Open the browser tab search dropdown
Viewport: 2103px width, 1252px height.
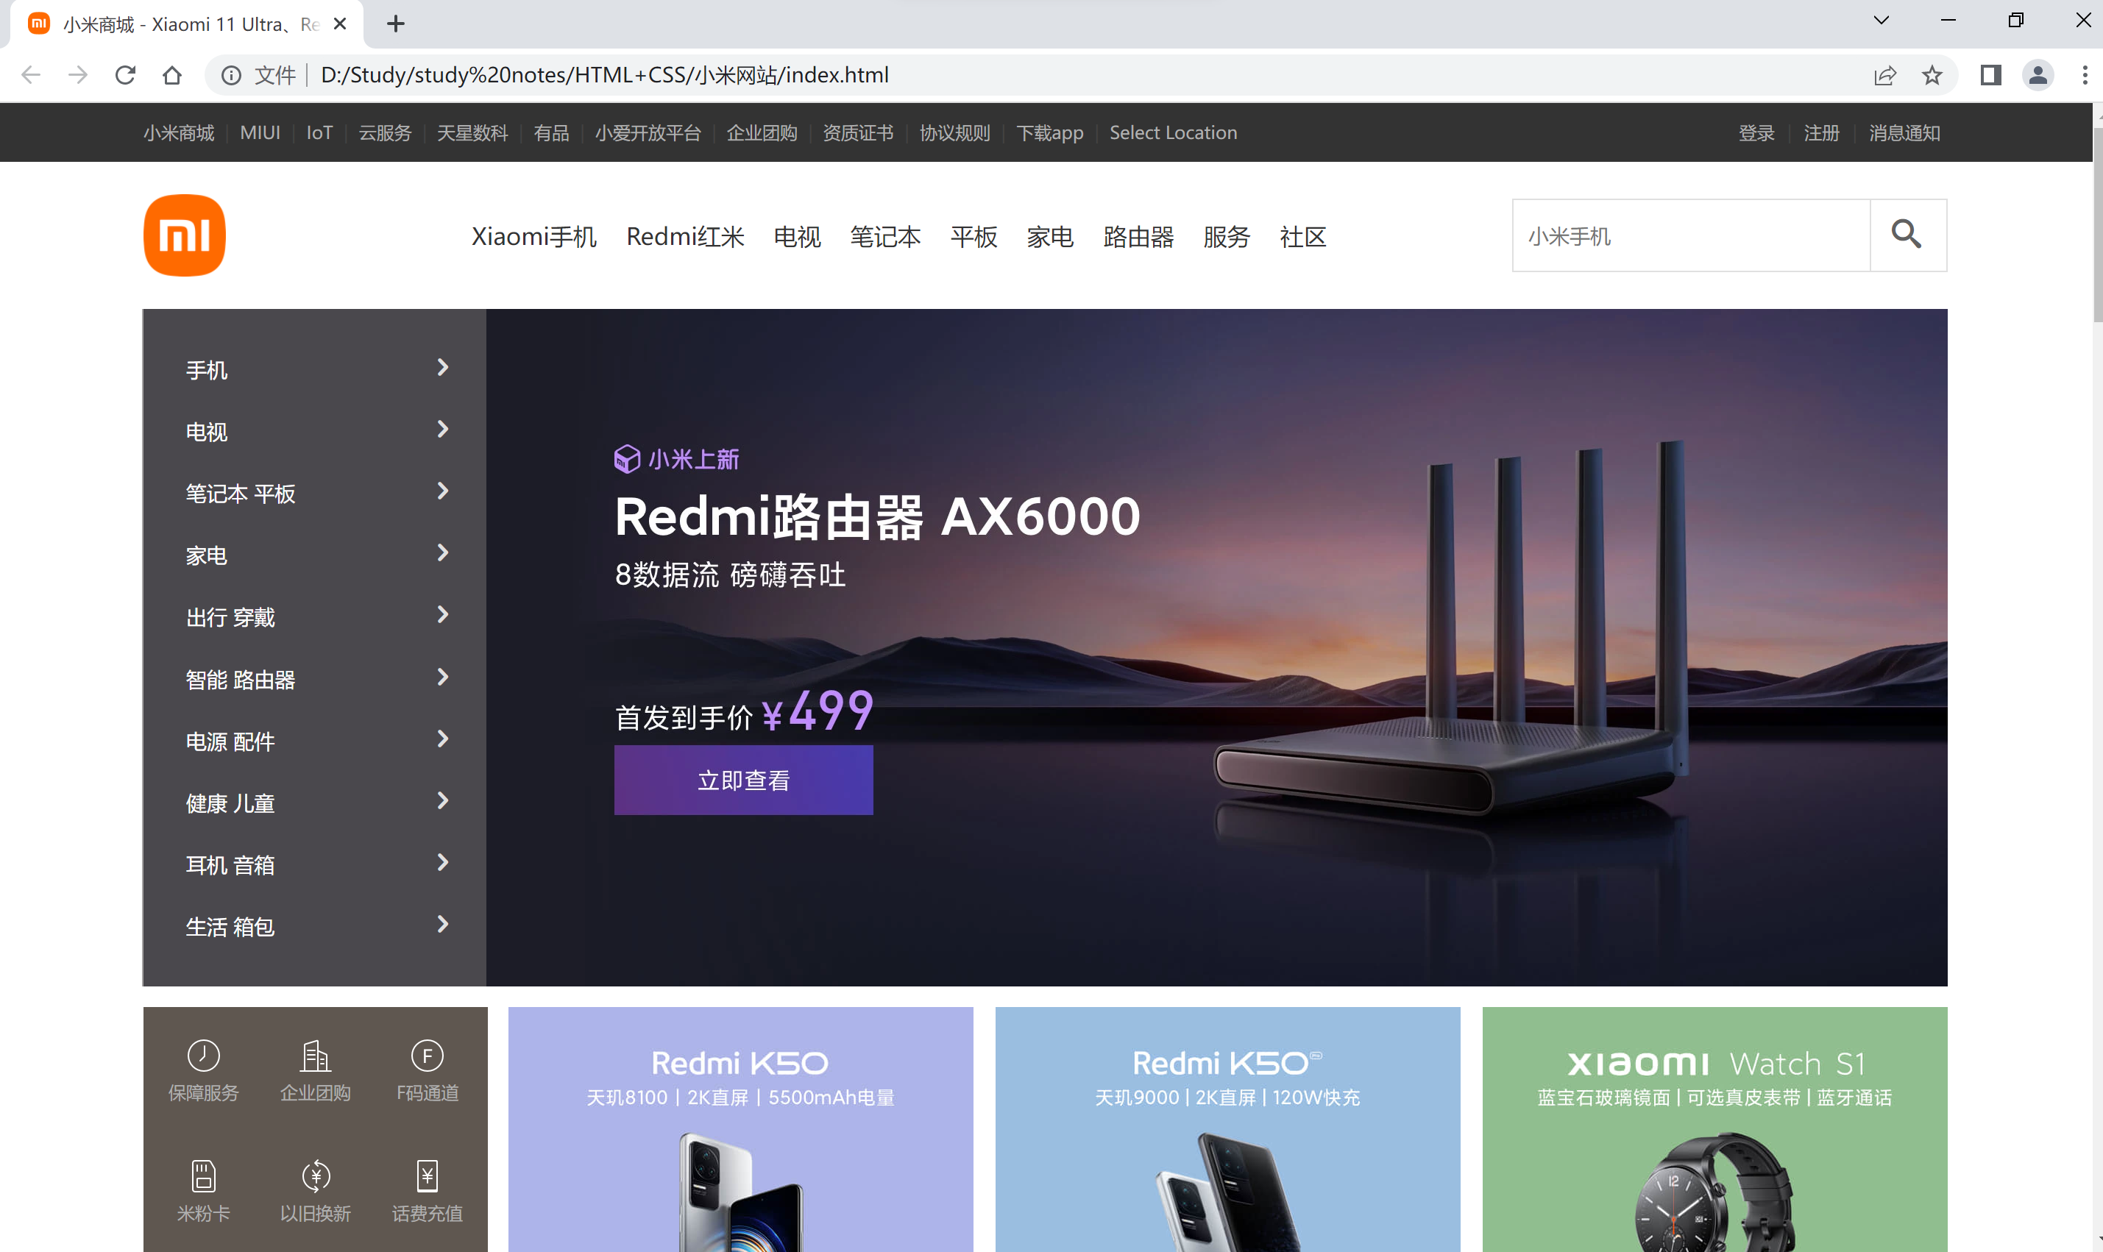tap(1880, 19)
